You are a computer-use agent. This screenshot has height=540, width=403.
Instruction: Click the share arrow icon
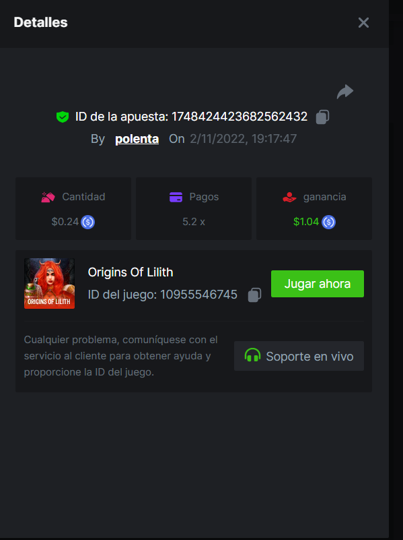[345, 92]
